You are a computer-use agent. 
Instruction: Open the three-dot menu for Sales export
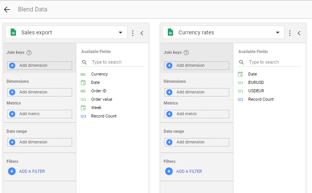(x=133, y=33)
